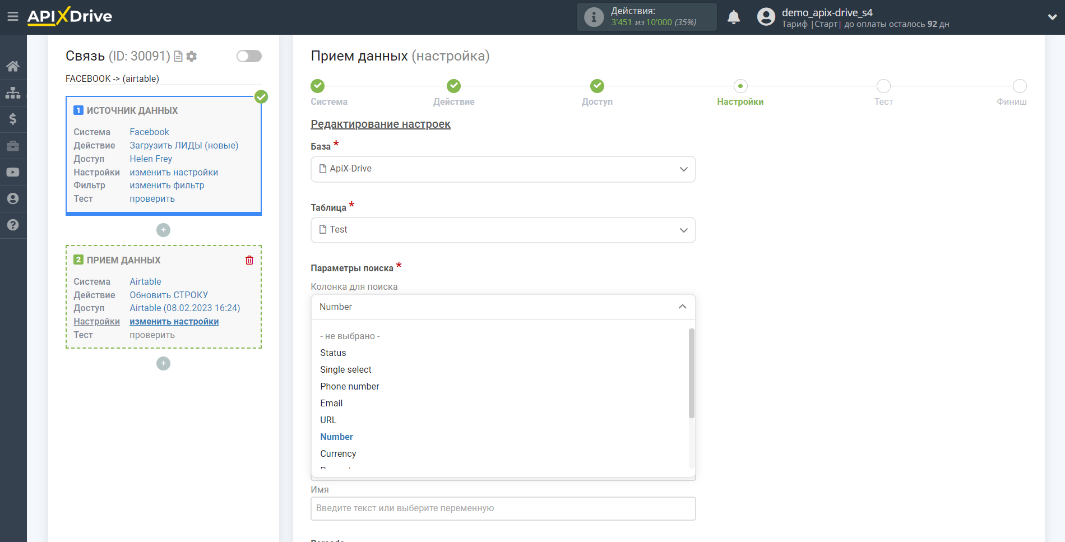Go to the Действие step

[454, 86]
